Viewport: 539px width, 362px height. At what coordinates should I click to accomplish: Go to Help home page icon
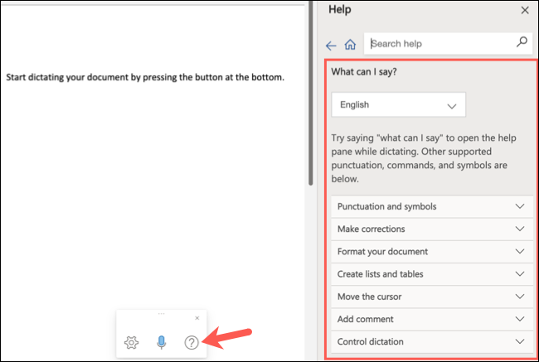(350, 46)
